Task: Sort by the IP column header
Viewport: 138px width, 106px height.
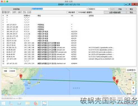Action: (x=7, y=16)
